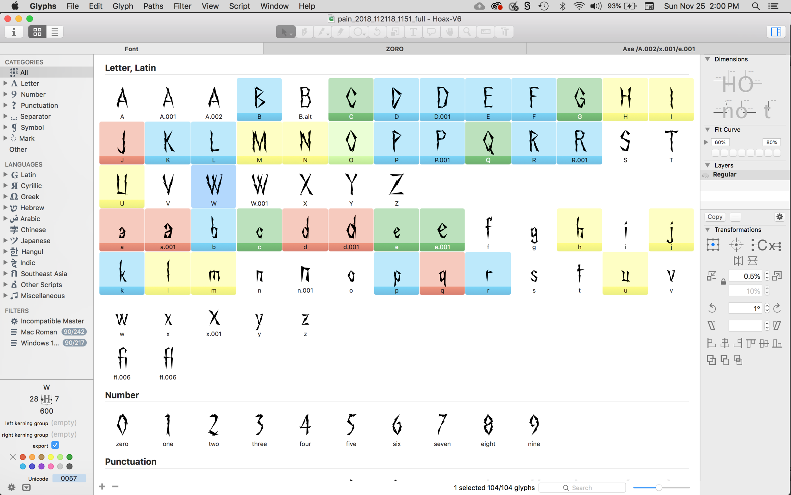
Task: Toggle the scale proportion lock
Action: click(723, 282)
